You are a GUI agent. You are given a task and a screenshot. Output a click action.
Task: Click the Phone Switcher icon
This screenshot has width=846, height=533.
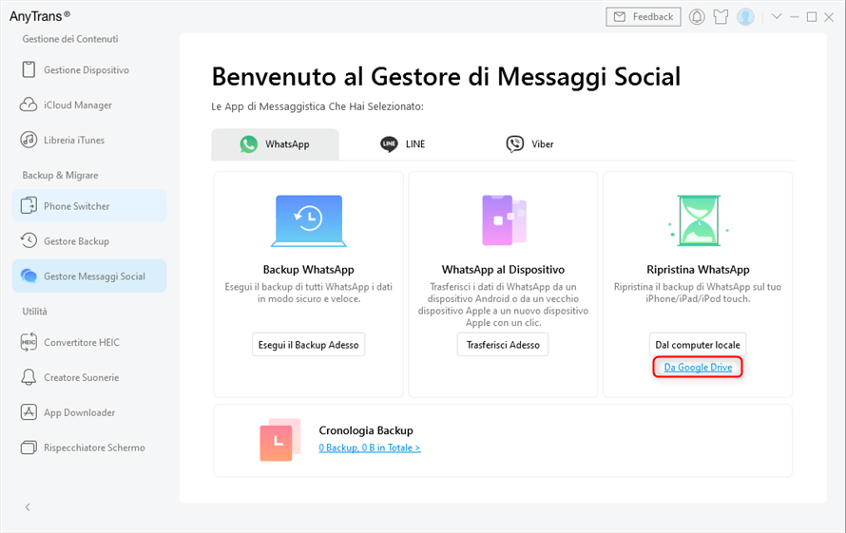(29, 205)
